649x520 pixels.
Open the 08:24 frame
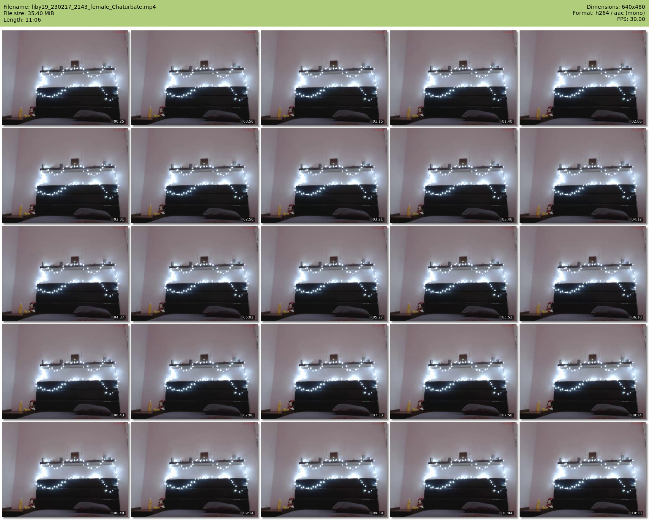(583, 372)
